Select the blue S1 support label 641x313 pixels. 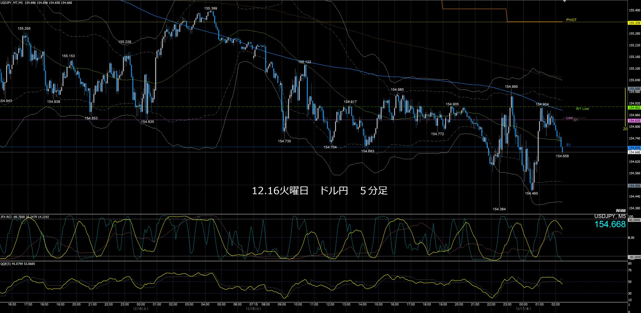click(568, 145)
